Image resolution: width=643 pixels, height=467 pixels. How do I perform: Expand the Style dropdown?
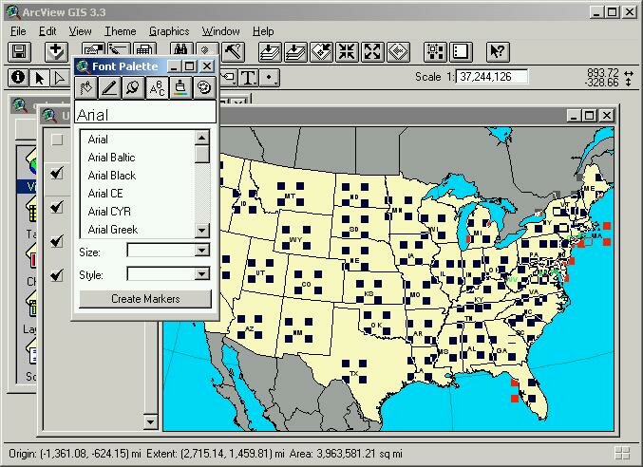click(x=201, y=273)
